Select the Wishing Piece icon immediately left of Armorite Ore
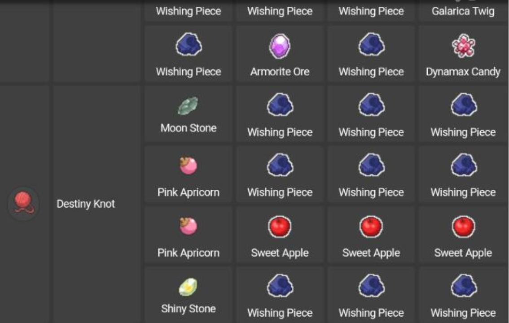Screen dimensions: 509x323 [188, 46]
